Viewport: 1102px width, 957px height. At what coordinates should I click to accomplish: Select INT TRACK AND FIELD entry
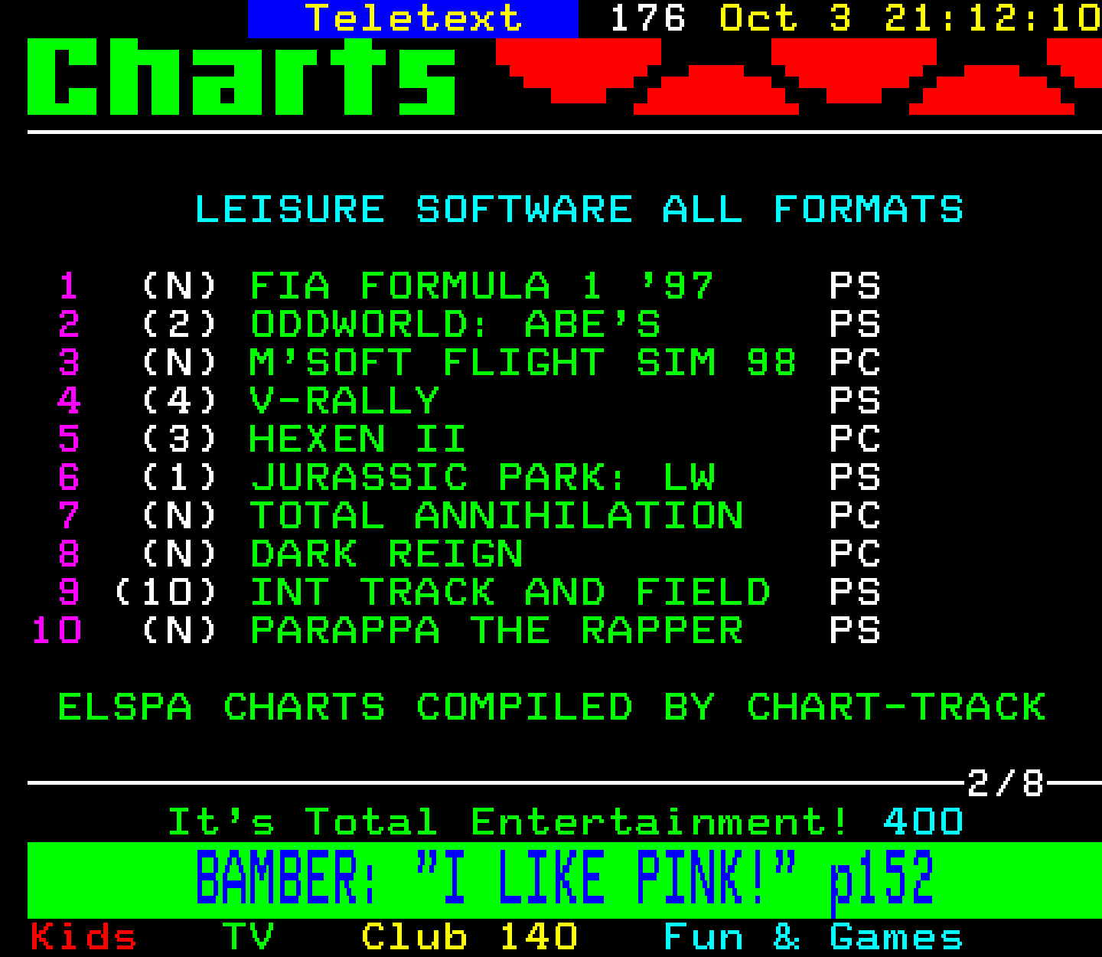[x=510, y=593]
